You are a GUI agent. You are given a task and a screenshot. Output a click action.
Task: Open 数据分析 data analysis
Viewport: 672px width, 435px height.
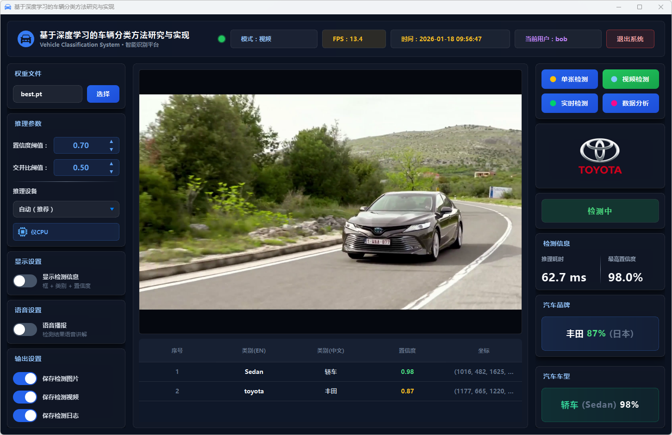point(631,103)
